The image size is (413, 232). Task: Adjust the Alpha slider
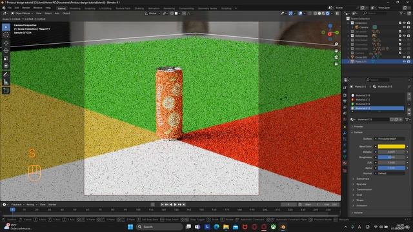pyautogui.click(x=392, y=168)
